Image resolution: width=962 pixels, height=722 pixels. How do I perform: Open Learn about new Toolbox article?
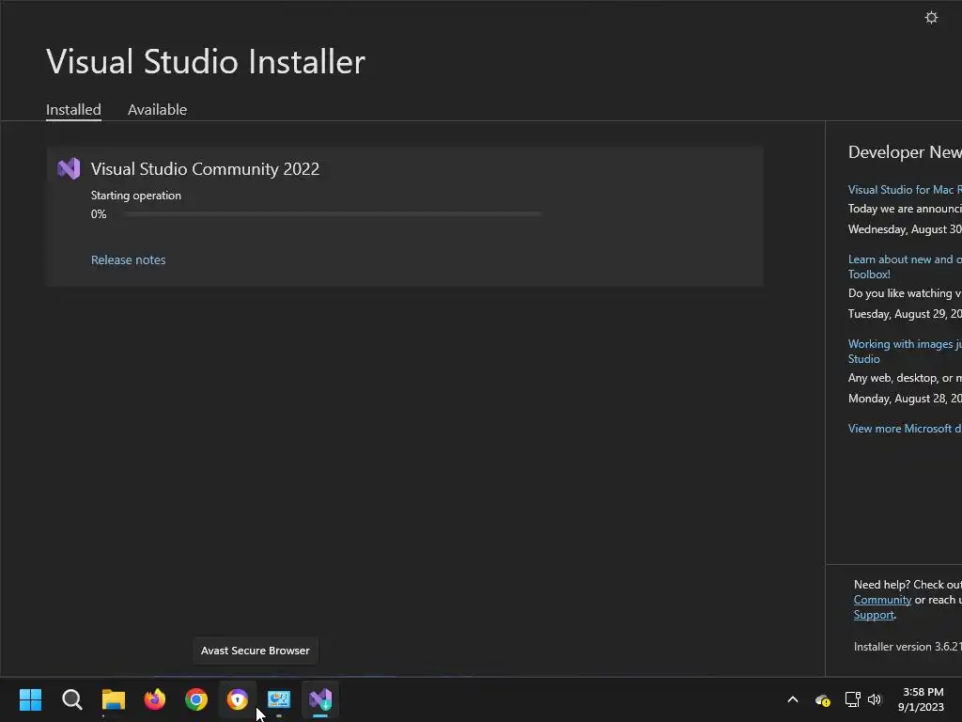(905, 266)
